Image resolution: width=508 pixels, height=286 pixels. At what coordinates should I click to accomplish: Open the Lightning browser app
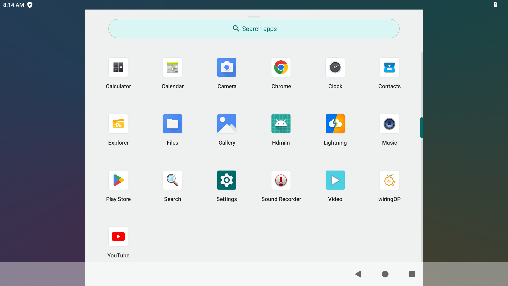335,124
